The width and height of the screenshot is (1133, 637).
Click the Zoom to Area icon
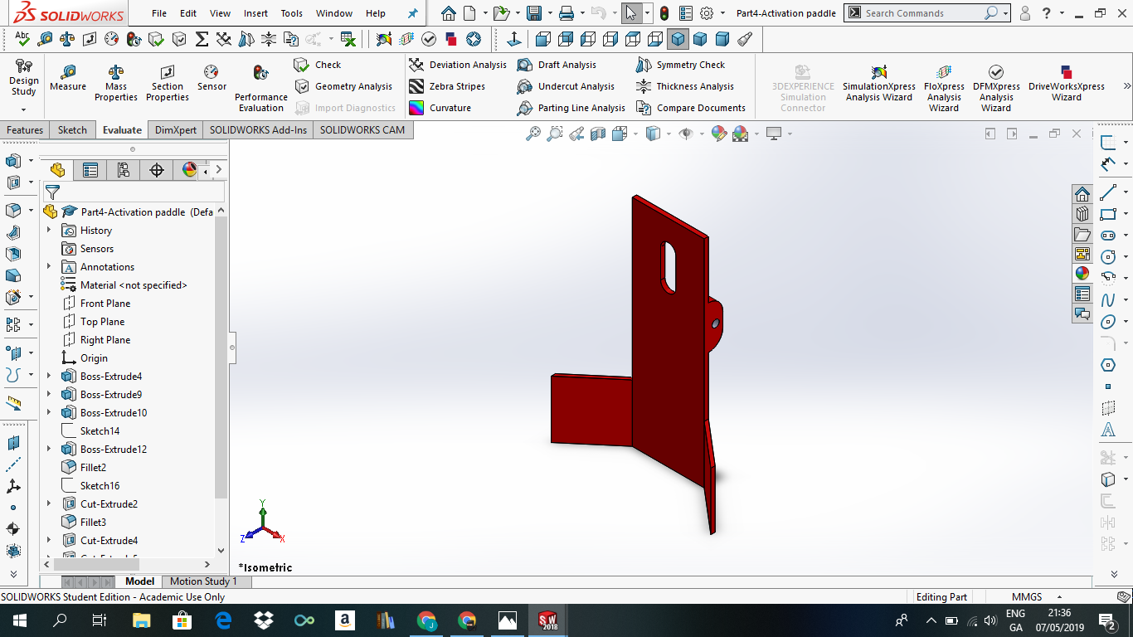(555, 134)
